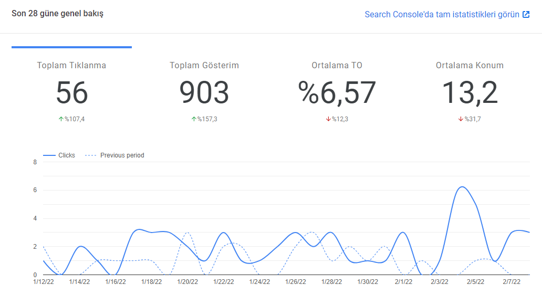Image resolution: width=542 pixels, height=295 pixels.
Task: Click the Son 28 güne genel bakış heading
Action: pos(57,14)
